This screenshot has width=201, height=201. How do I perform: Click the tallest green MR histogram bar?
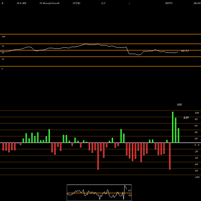pyautogui.click(x=173, y=127)
